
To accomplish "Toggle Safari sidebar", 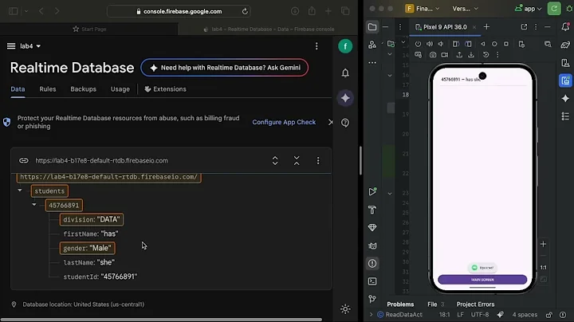I will (14, 11).
